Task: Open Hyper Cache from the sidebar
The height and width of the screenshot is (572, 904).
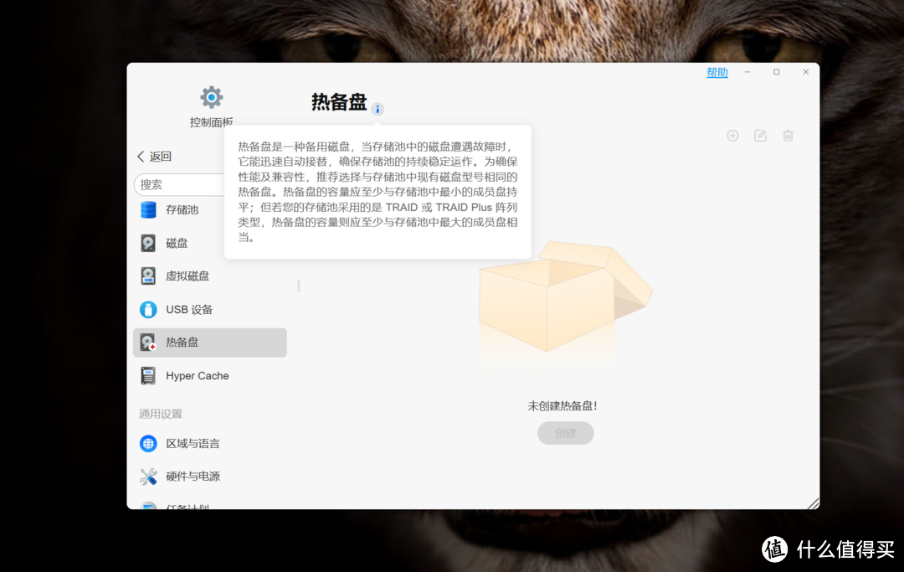Action: click(197, 375)
